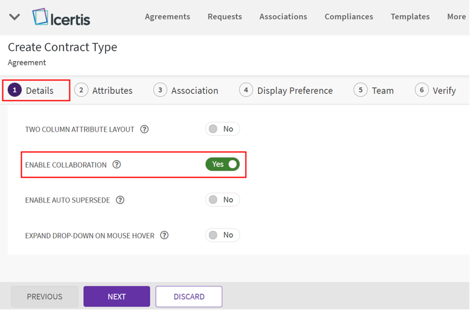The image size is (470, 310).
Task: Go to the Team step tab
Action: pos(382,91)
